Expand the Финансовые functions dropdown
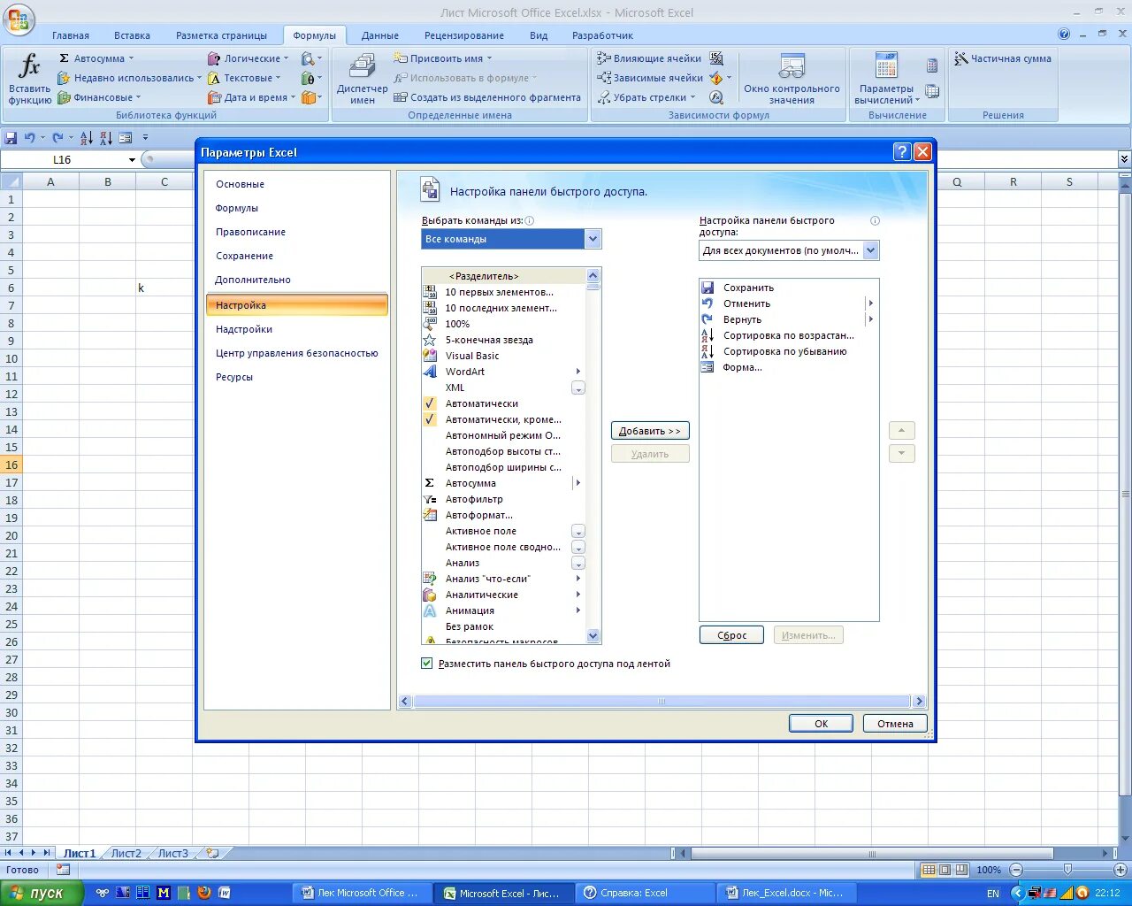The width and height of the screenshot is (1132, 906). tap(139, 97)
